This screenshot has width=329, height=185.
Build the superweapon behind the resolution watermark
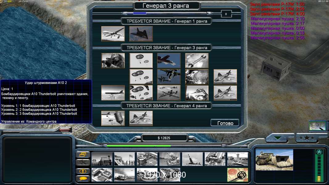click(147, 175)
